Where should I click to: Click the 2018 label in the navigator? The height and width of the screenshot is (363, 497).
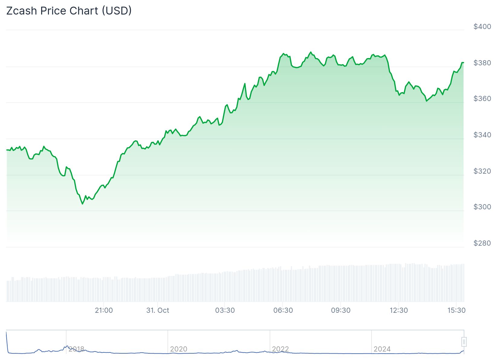pos(76,349)
